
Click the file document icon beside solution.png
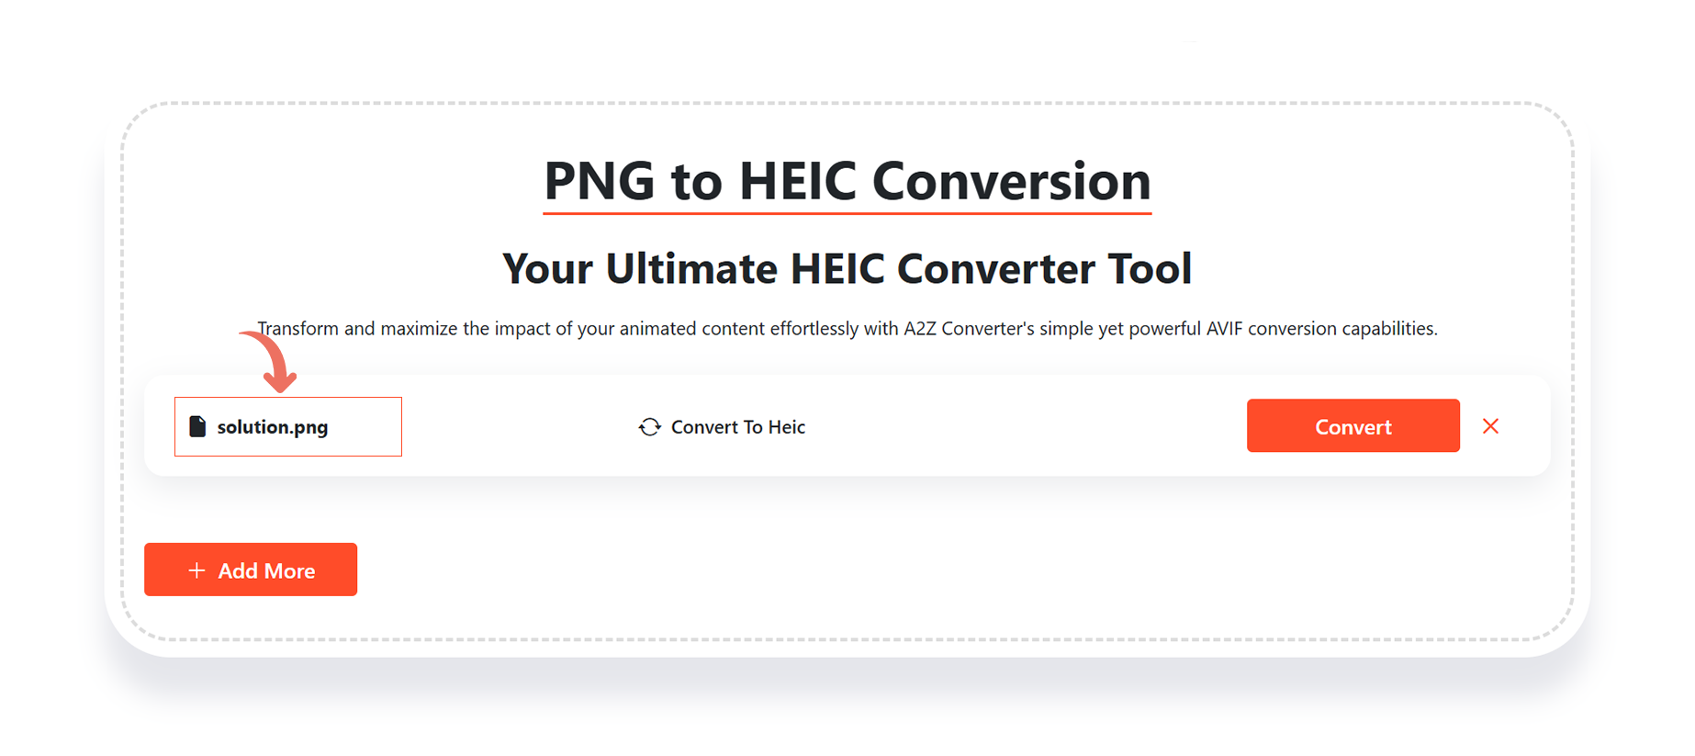point(197,426)
